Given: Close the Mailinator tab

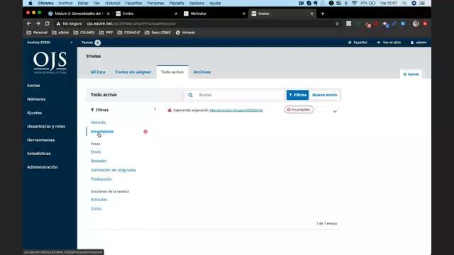Looking at the screenshot, I should (244, 13).
